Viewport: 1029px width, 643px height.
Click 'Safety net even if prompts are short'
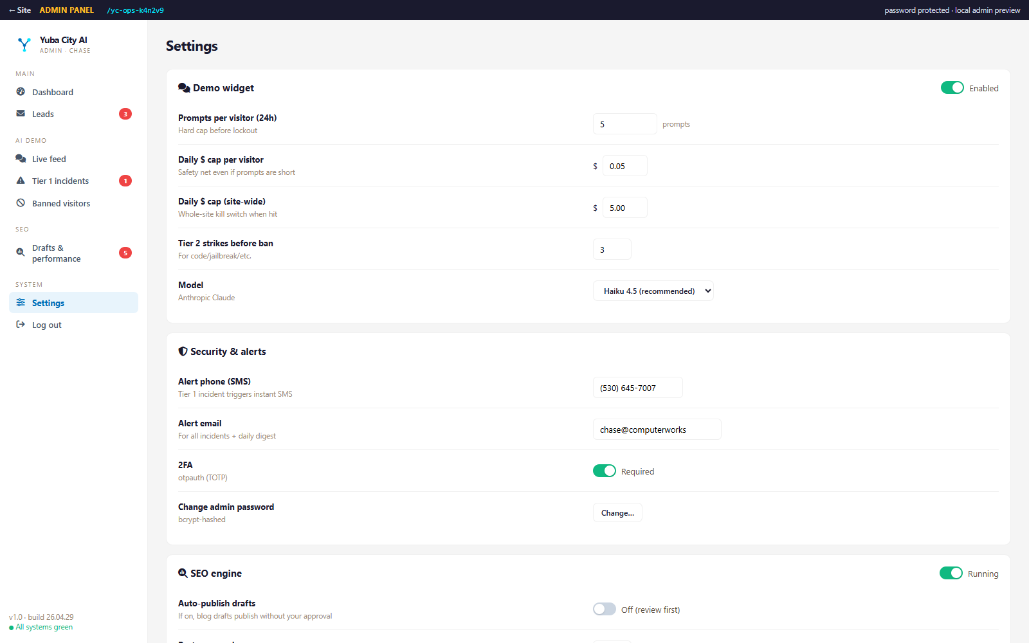click(237, 172)
